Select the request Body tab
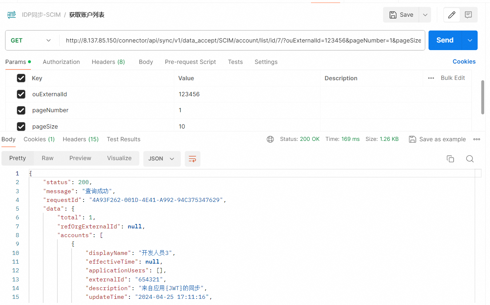The height and width of the screenshot is (305, 490). tap(146, 62)
